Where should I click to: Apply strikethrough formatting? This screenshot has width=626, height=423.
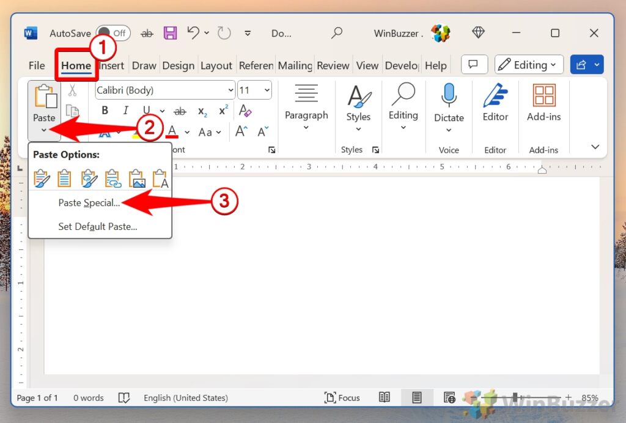tap(180, 111)
